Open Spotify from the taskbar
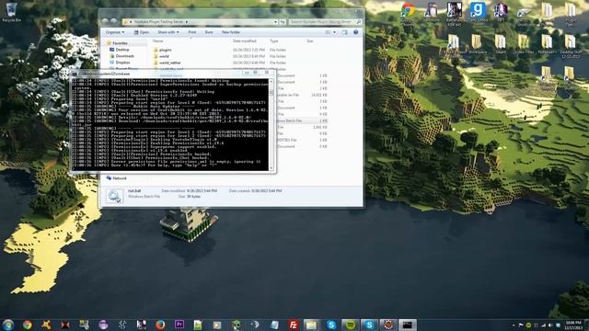 pyautogui.click(x=350, y=325)
